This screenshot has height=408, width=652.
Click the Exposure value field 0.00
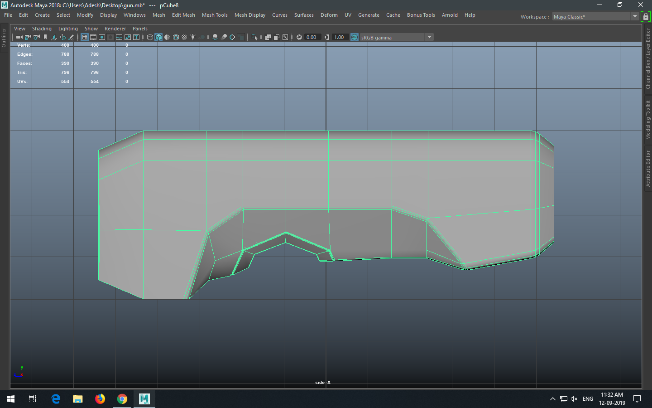[312, 37]
